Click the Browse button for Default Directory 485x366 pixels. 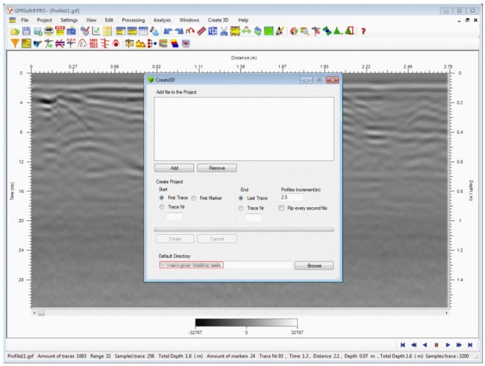coord(314,265)
